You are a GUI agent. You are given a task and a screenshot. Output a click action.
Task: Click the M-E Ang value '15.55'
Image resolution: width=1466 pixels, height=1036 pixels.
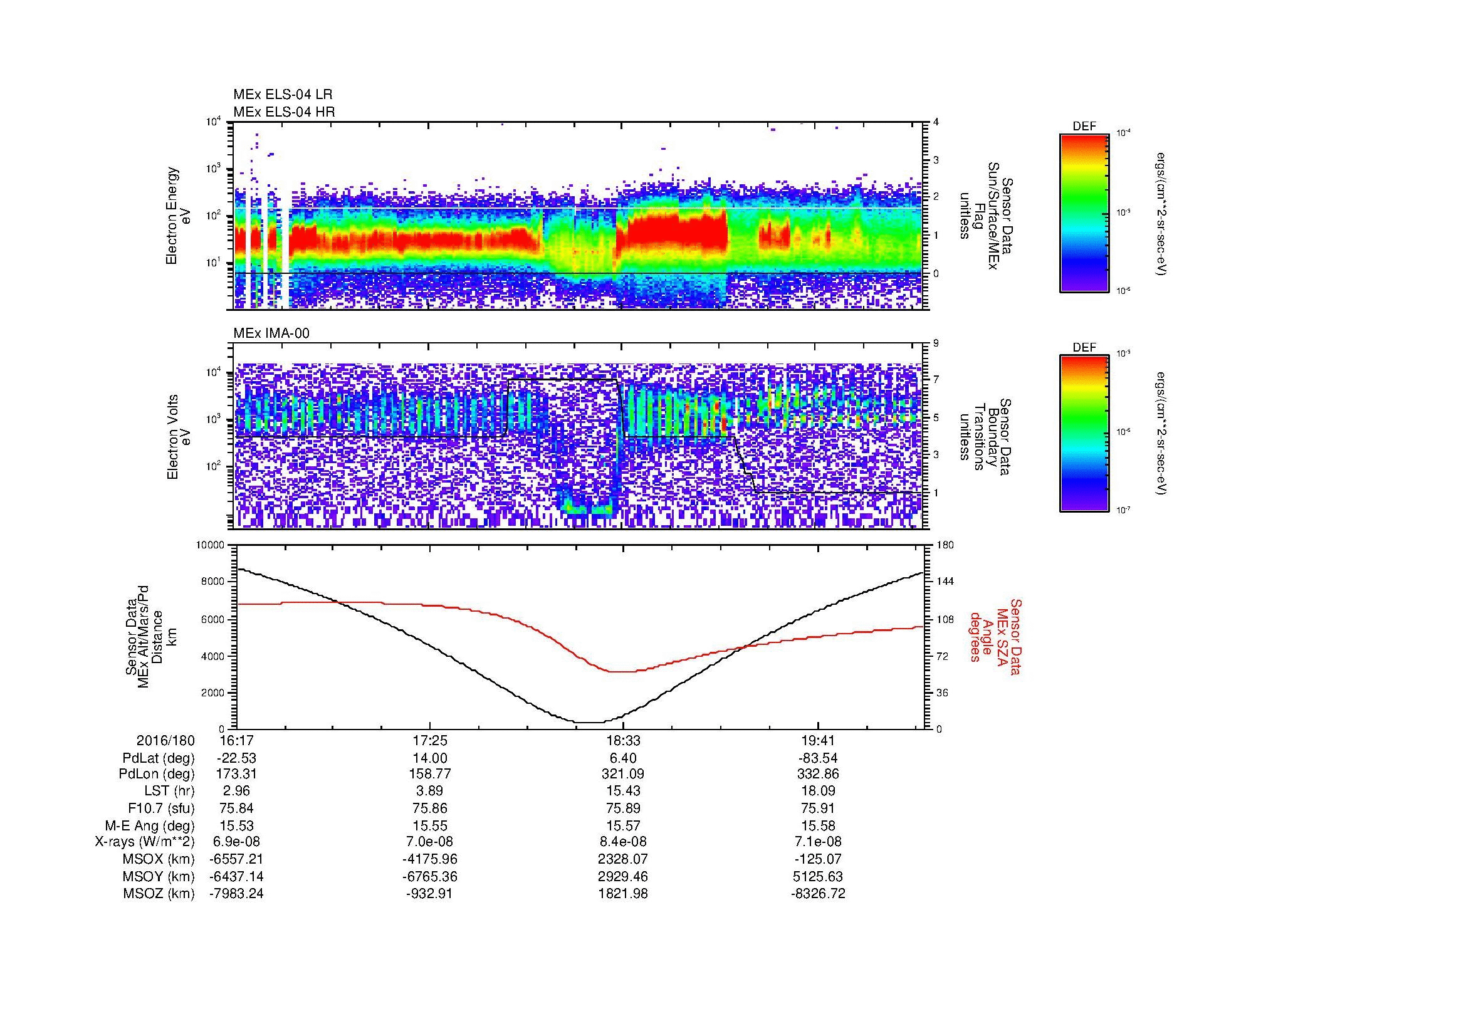431,825
